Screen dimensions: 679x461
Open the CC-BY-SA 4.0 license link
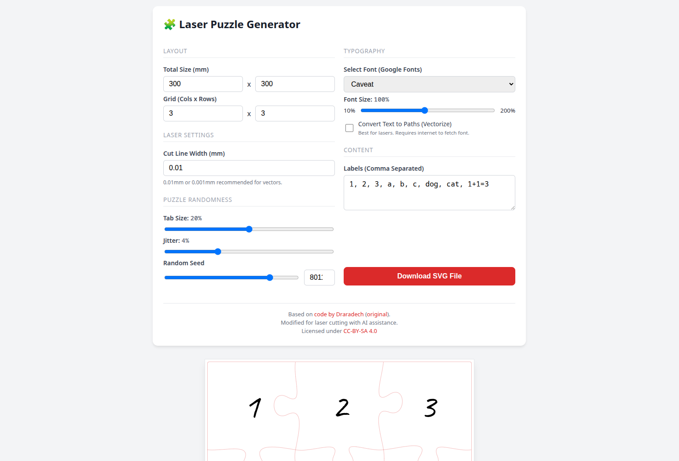click(360, 331)
